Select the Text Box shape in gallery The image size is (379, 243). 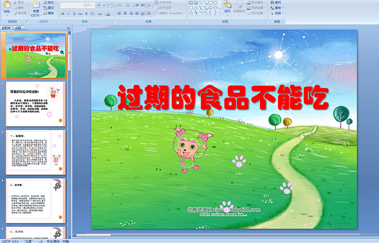point(191,3)
